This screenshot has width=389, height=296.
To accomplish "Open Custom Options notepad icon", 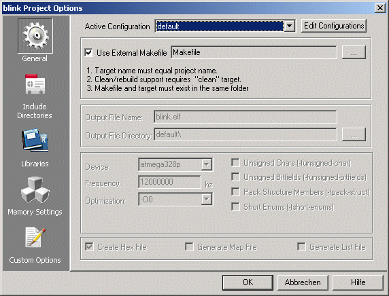I will [35, 238].
